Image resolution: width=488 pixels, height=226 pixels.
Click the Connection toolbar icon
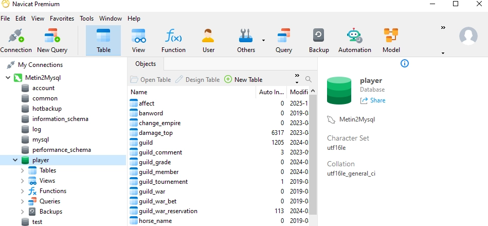[16, 41]
